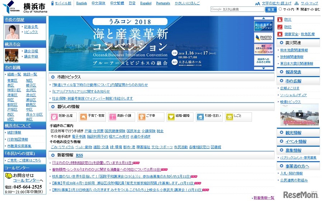Viewport: 323px width, 203px height.
Task: Click the ウーマンビジネスフェスタ carousel thumbnail
Action: [x=263, y=49]
